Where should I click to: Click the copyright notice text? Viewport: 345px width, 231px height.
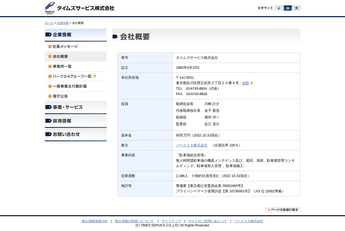pyautogui.click(x=172, y=225)
